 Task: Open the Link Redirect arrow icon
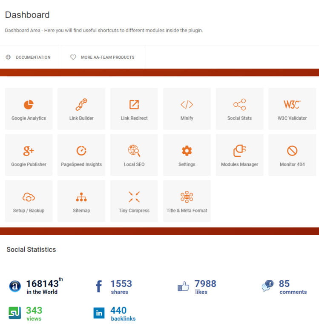coord(134,104)
